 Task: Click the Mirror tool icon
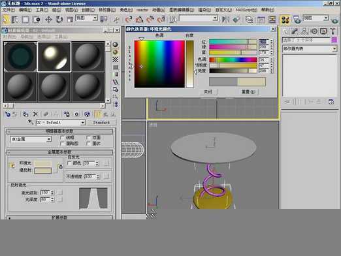click(x=225, y=20)
